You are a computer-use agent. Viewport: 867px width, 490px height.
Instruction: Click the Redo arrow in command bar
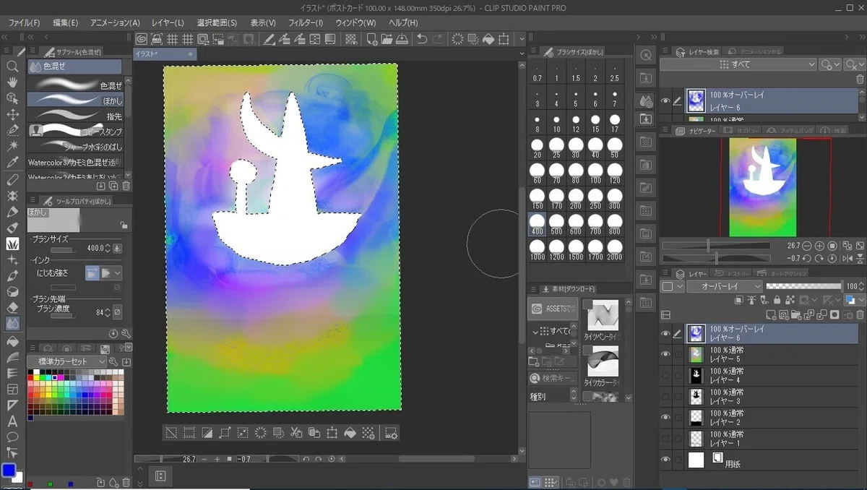pyautogui.click(x=439, y=39)
